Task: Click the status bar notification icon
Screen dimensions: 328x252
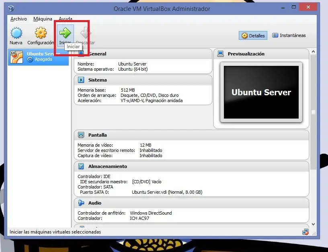Action: click(305, 232)
